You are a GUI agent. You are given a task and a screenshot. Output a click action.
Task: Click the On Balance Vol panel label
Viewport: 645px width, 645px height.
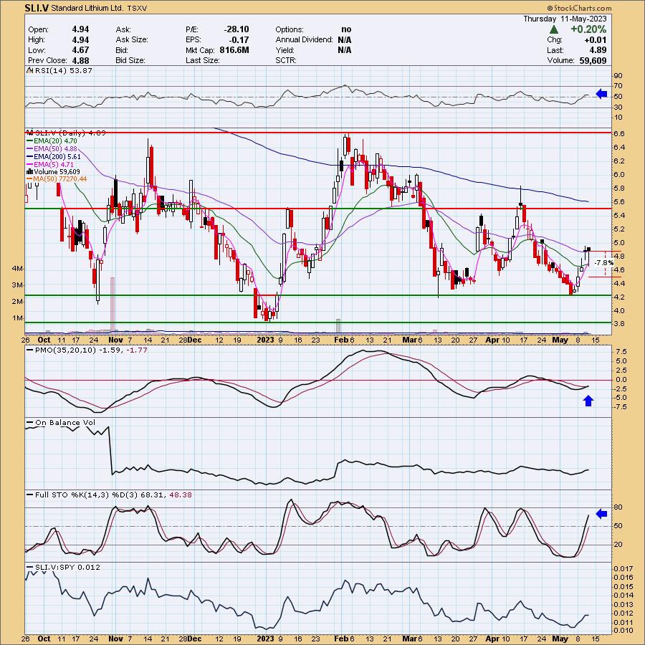click(x=65, y=422)
